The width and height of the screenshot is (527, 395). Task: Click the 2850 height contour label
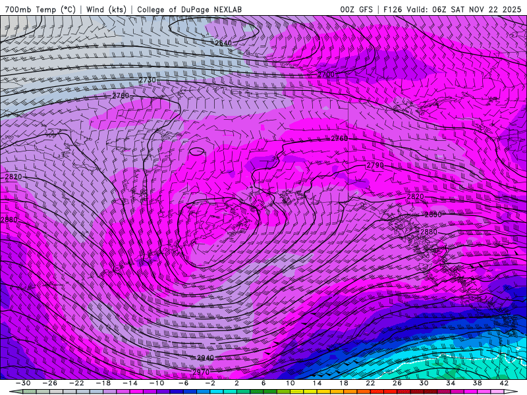433,215
